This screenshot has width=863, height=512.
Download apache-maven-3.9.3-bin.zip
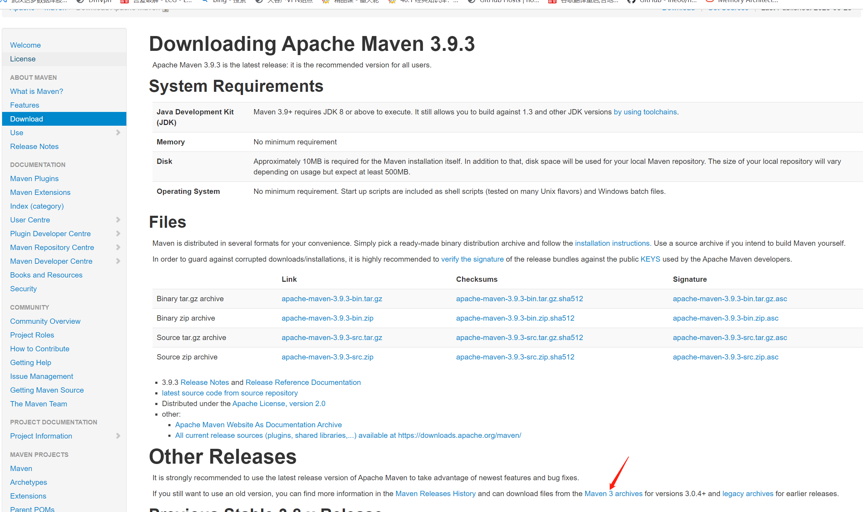click(x=327, y=318)
